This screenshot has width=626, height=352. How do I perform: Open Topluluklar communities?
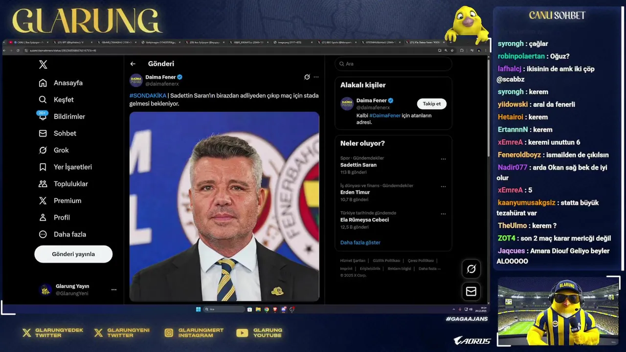click(64, 184)
